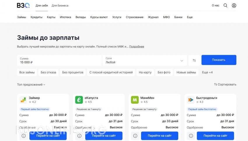Click Первый займ бесплатно badge on Займер
248x141 pixels.
tap(35, 109)
